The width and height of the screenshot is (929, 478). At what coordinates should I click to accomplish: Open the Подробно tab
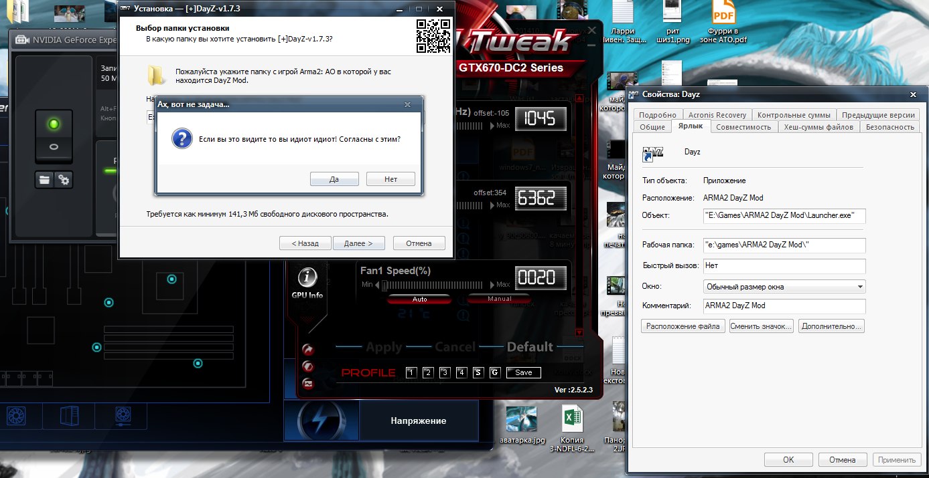pyautogui.click(x=658, y=114)
